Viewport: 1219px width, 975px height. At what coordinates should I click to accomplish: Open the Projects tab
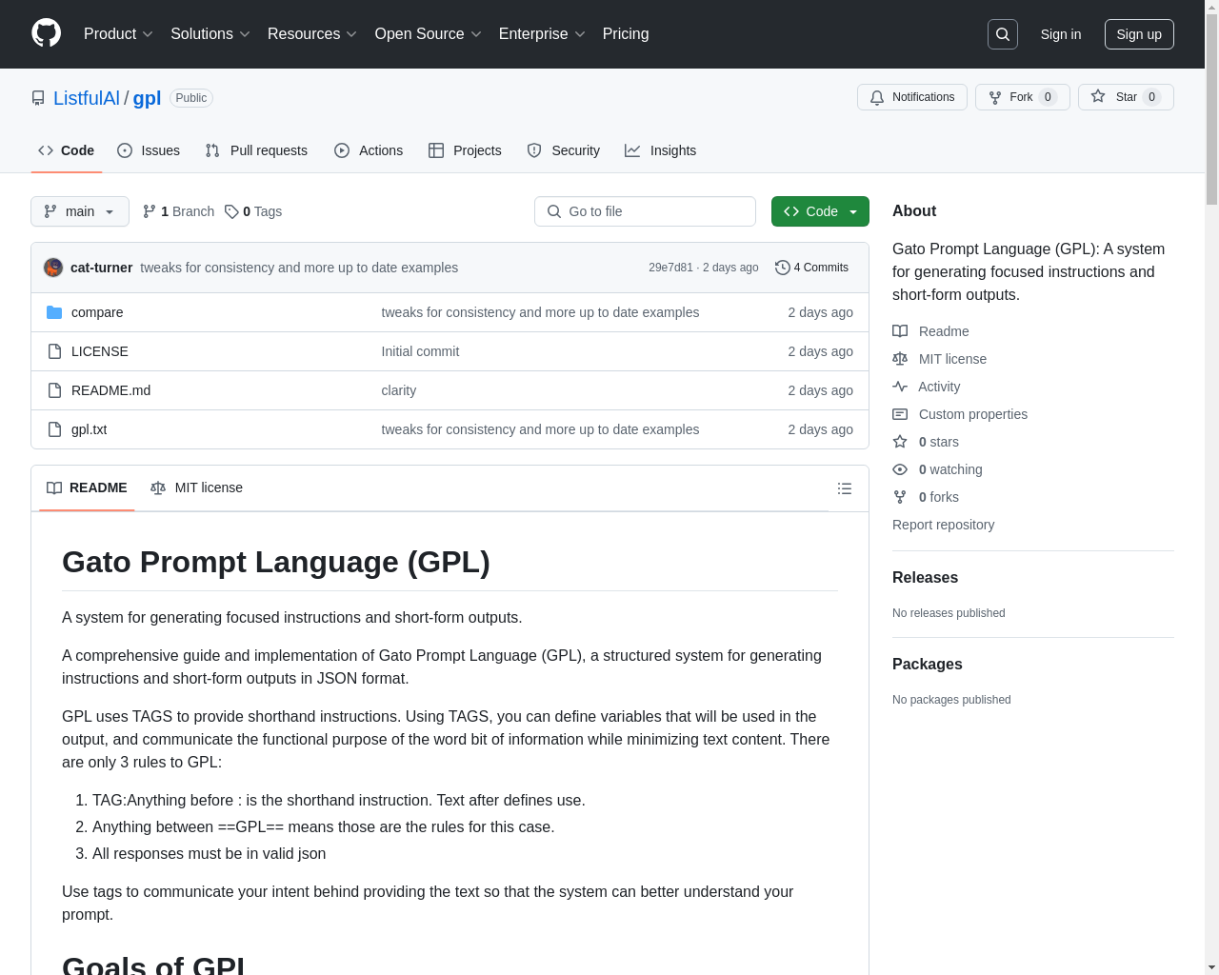coord(465,150)
